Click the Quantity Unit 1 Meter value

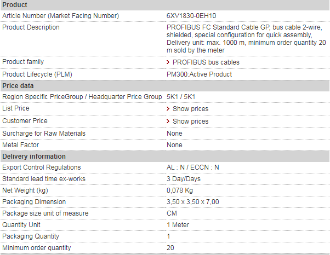point(178,225)
